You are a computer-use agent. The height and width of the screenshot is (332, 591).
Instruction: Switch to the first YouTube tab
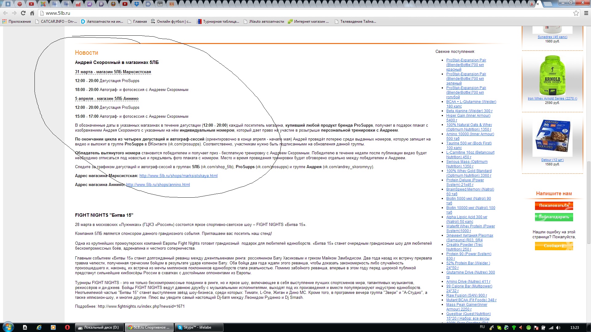(31, 4)
